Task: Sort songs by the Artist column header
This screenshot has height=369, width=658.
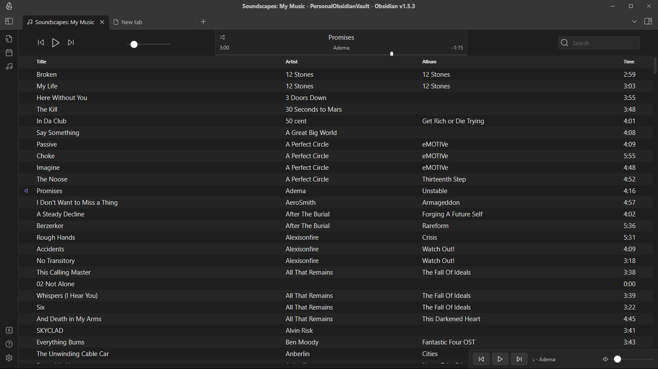Action: [x=292, y=62]
